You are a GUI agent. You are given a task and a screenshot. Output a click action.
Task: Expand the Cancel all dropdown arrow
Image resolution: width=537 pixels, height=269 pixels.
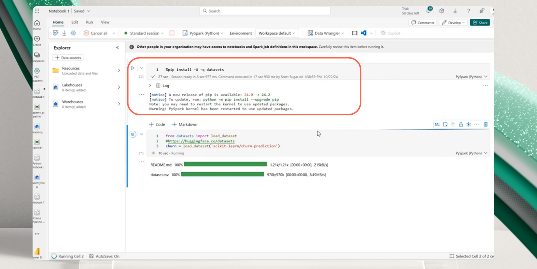point(114,33)
